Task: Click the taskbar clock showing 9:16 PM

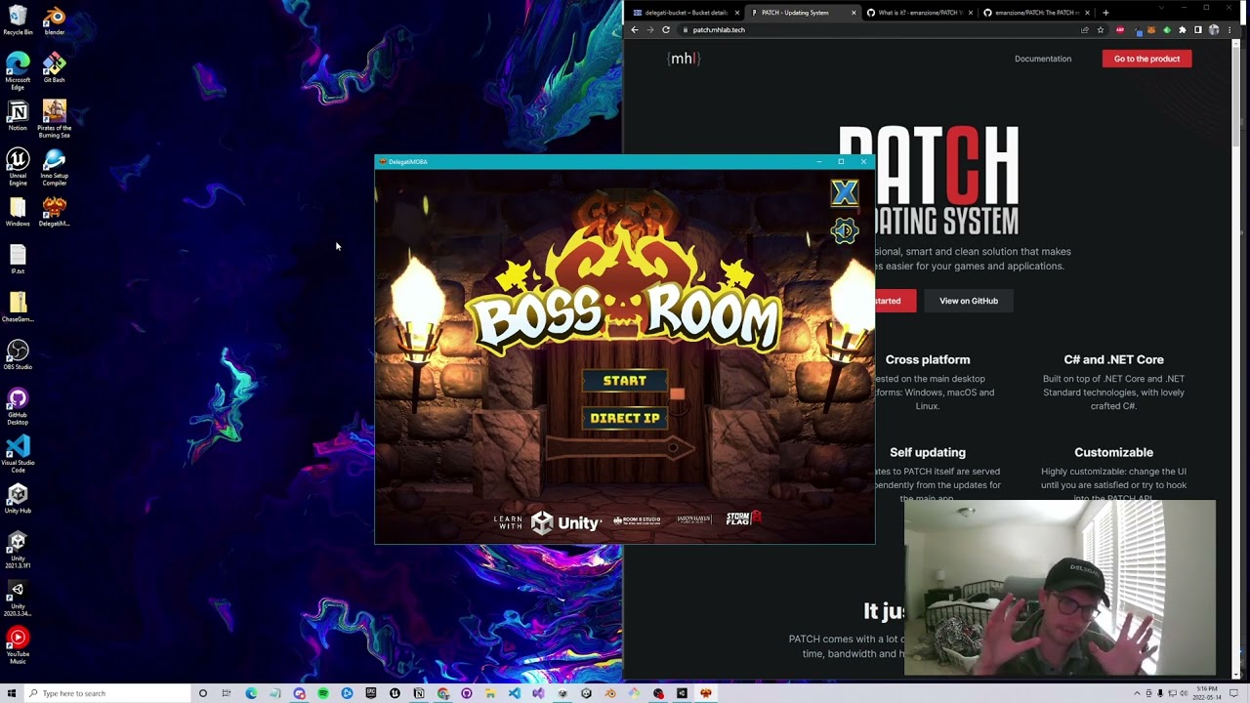Action: (x=1207, y=693)
